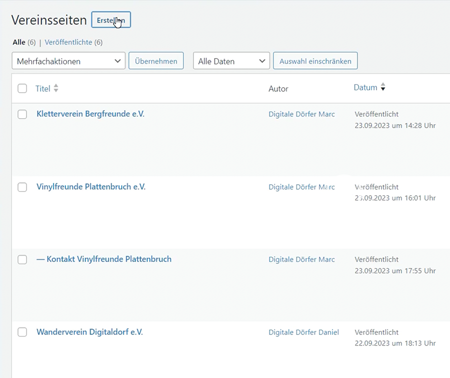Click the Übernehmen button
450x378 pixels.
(x=156, y=61)
